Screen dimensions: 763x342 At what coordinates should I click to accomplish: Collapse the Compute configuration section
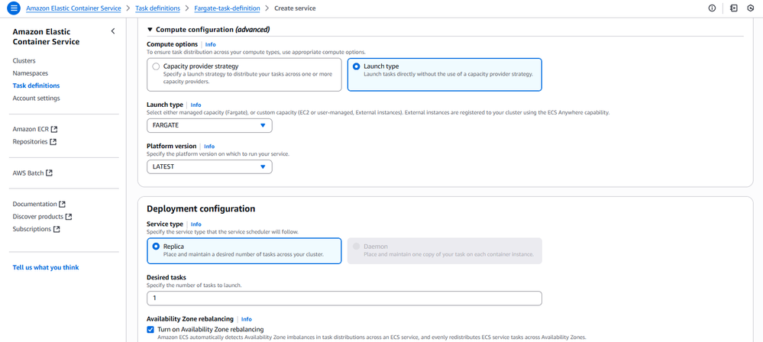(x=150, y=30)
